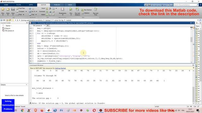Image resolution: width=202 pixels, height=113 pixels.
Task: Select the EDITOR tab
Action: (x=44, y=5)
